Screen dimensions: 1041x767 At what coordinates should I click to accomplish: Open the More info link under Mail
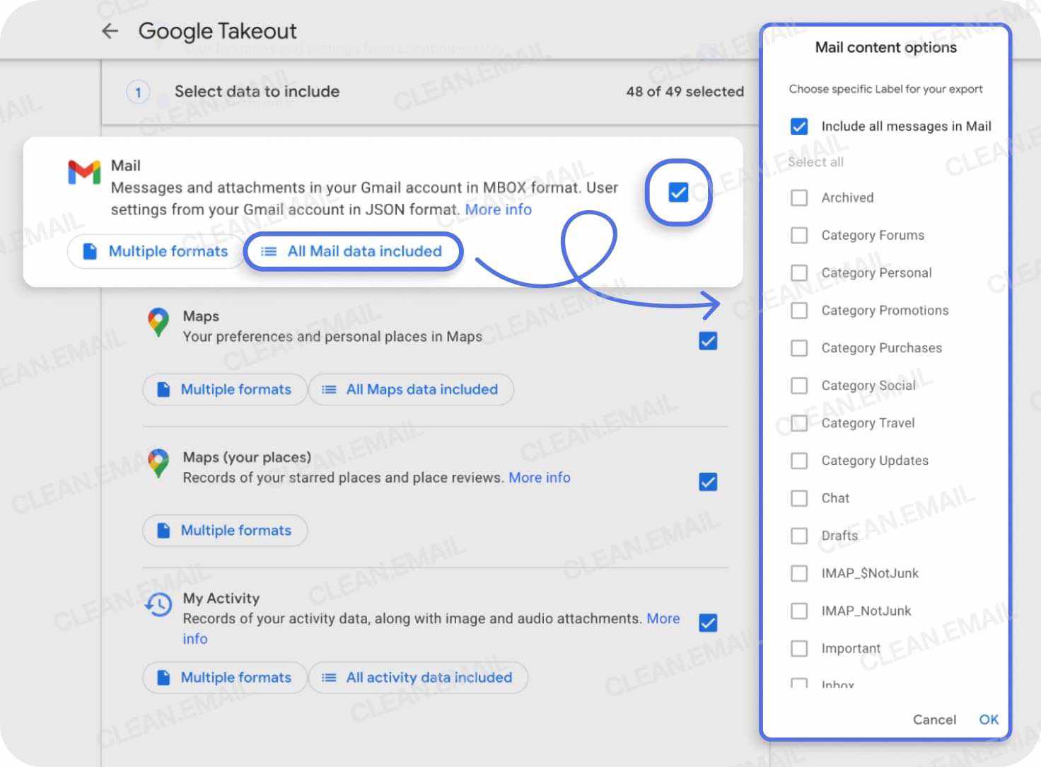click(498, 209)
